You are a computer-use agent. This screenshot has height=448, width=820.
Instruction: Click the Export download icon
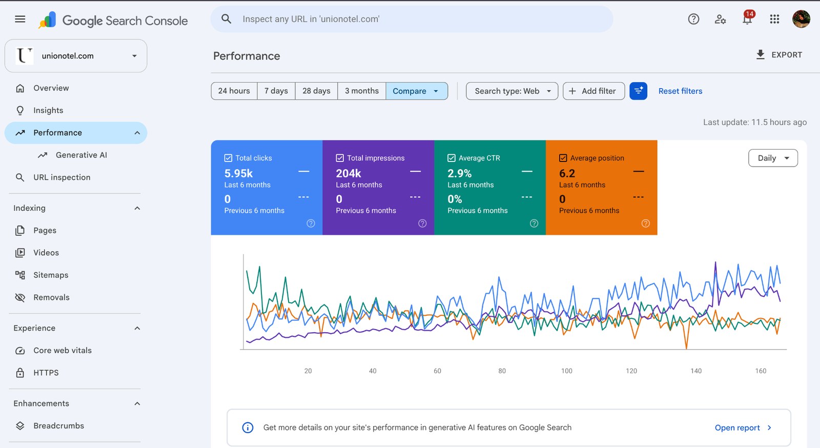pyautogui.click(x=761, y=54)
